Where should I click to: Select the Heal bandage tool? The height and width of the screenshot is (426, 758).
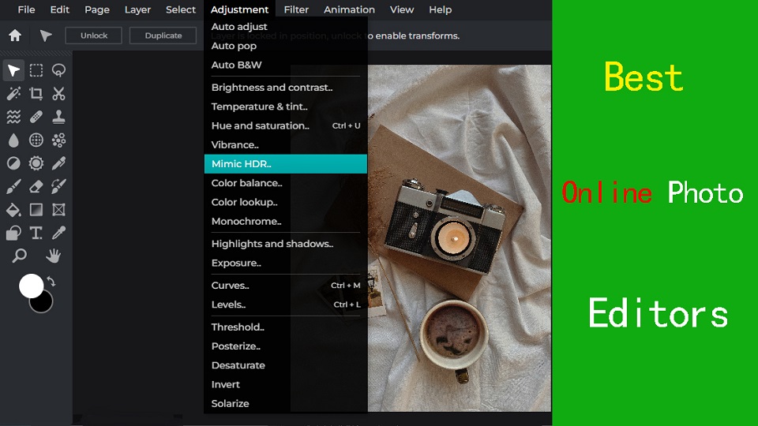(x=36, y=117)
